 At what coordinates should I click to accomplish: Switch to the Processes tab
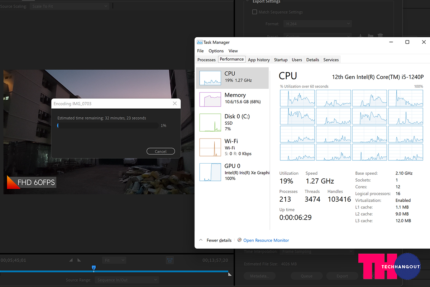pos(207,60)
